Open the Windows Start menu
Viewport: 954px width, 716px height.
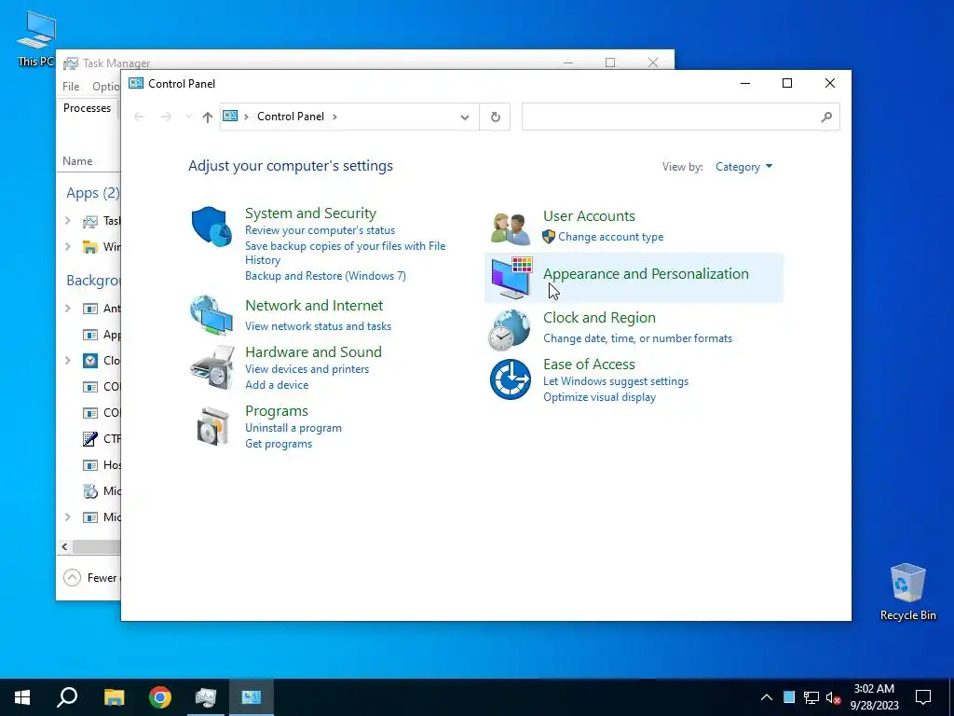22,697
